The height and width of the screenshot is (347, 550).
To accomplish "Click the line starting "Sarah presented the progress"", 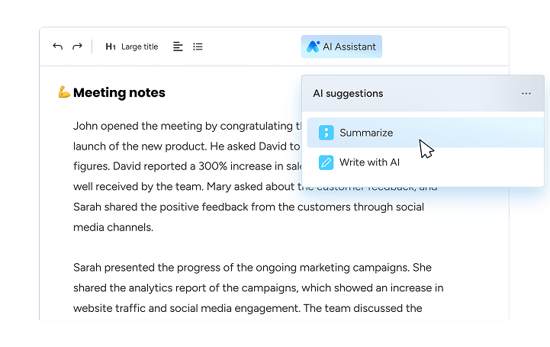I will tap(252, 268).
